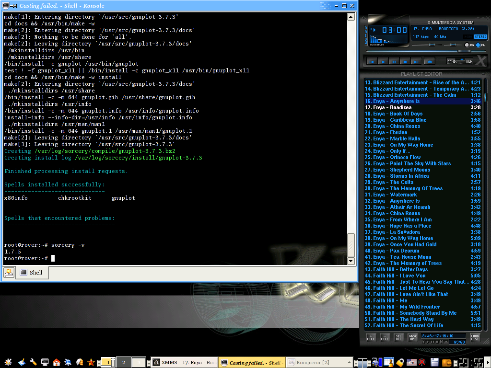This screenshot has height=368, width=491.
Task: Click the XMMS stop button
Action: click(x=405, y=61)
